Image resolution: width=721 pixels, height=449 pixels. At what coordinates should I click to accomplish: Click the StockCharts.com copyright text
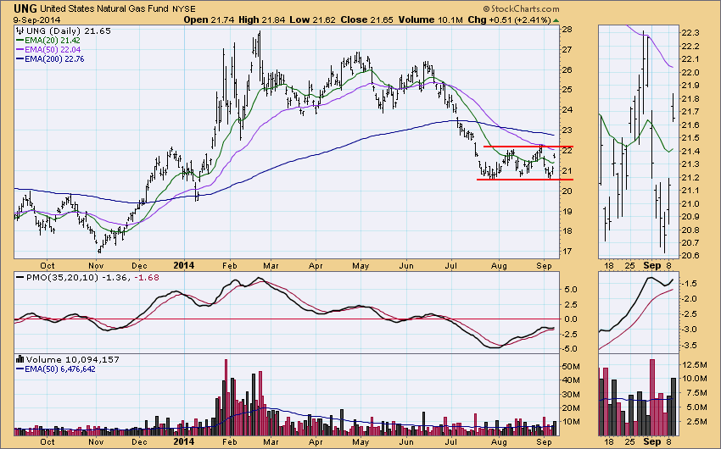(521, 8)
